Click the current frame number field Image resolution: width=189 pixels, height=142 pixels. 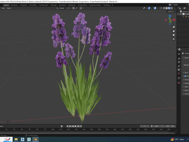pyautogui.click(x=145, y=126)
